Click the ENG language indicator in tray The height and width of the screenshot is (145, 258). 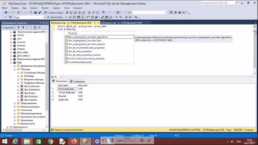239,141
